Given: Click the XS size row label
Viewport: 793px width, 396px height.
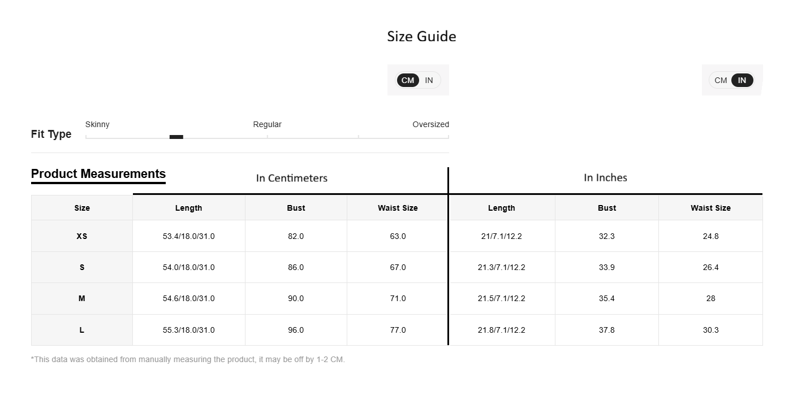Looking at the screenshot, I should coord(82,236).
